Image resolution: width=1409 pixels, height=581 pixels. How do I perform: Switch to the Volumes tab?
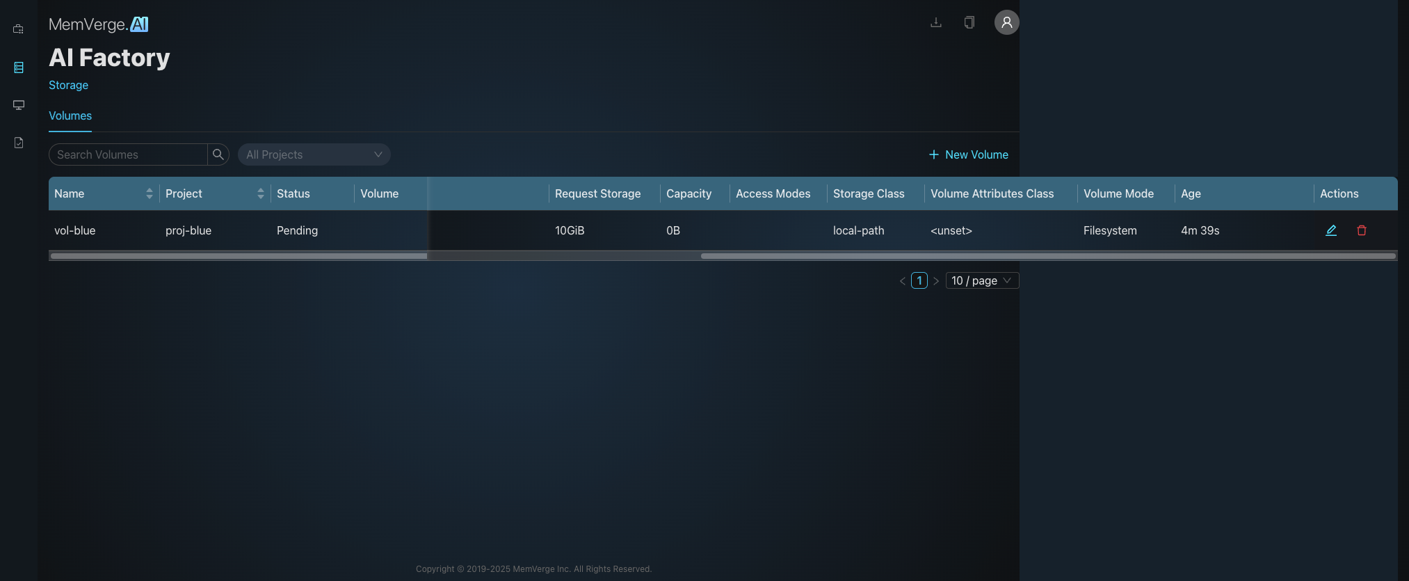point(70,116)
